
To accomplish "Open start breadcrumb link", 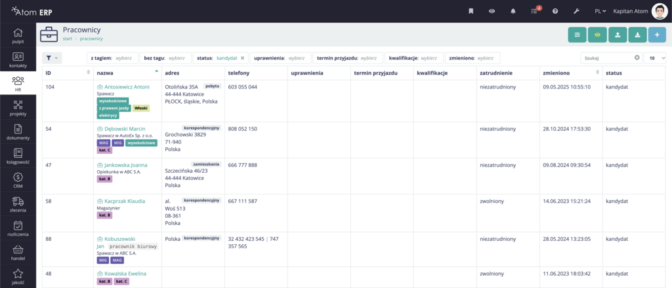I will point(68,39).
